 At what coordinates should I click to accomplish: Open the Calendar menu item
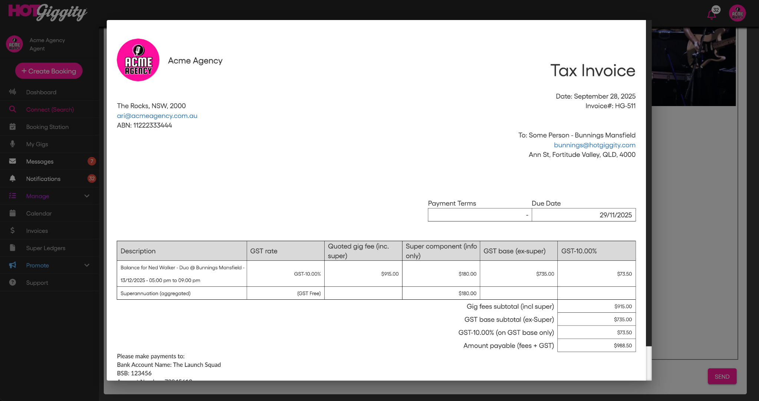point(39,213)
